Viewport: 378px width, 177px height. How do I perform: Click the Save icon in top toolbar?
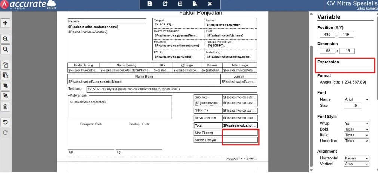click(x=150, y=4)
